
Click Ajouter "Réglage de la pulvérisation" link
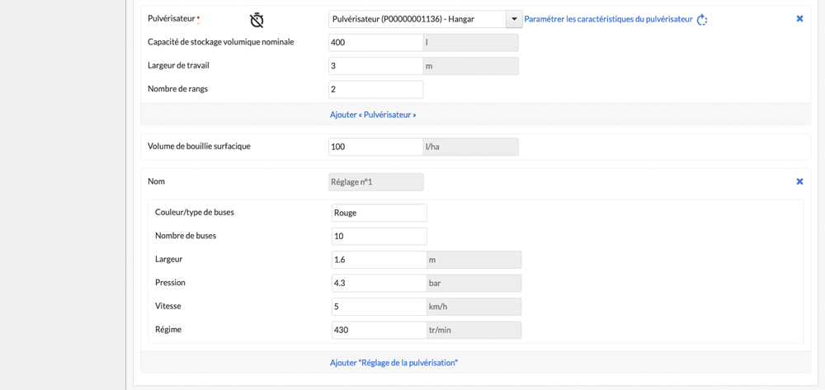coord(394,363)
